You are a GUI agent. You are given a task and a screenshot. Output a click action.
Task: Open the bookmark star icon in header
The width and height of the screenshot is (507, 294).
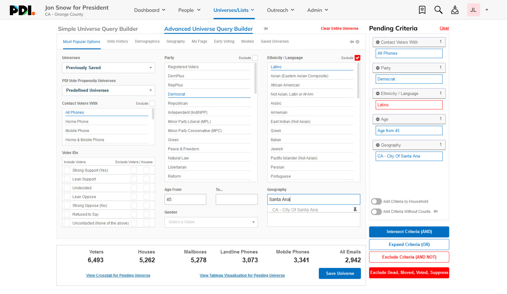(422, 10)
